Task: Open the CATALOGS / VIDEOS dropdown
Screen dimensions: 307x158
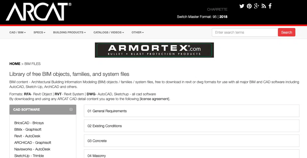Action: tap(109, 32)
